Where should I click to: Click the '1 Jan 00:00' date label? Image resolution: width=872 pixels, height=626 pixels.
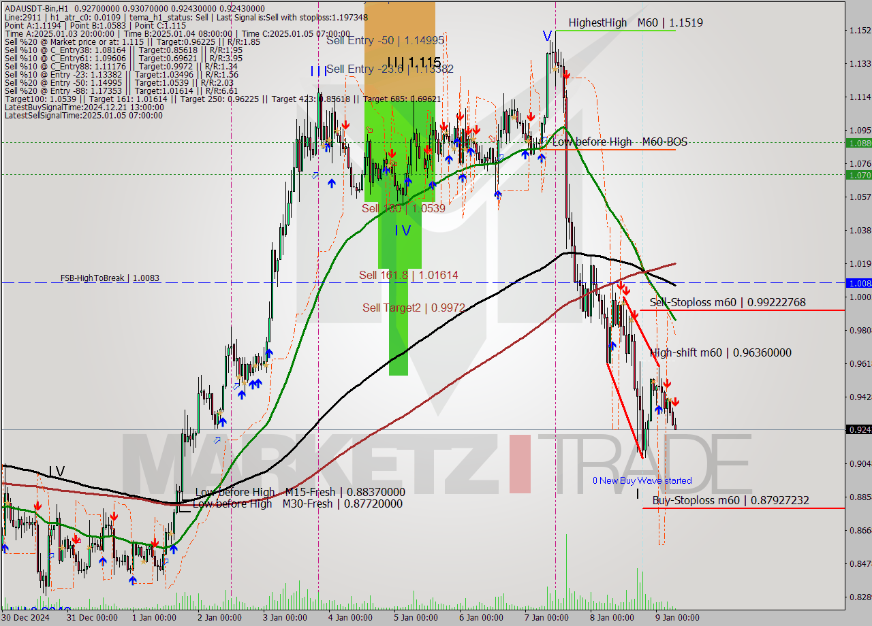155,618
